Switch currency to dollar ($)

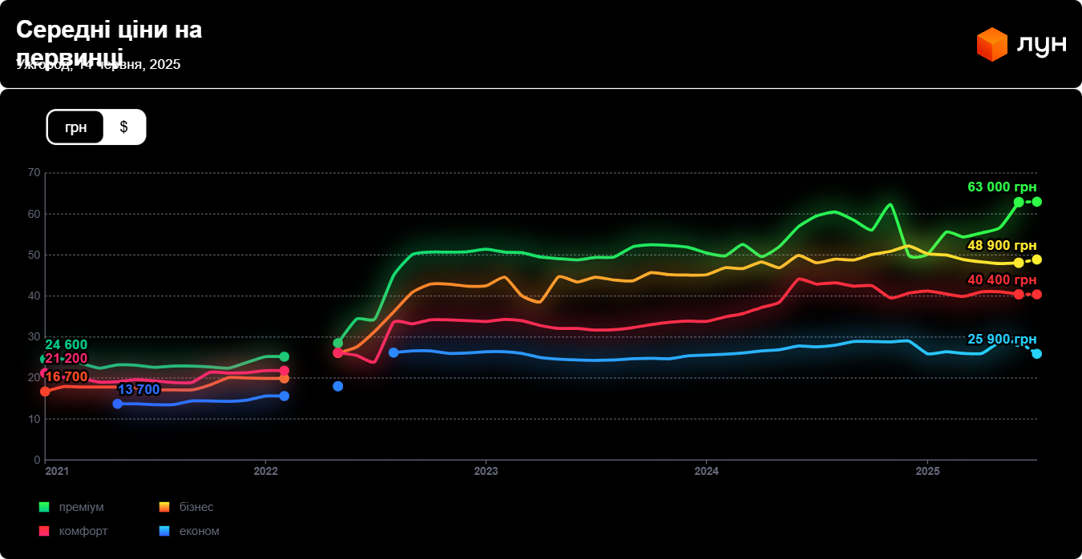tap(123, 127)
